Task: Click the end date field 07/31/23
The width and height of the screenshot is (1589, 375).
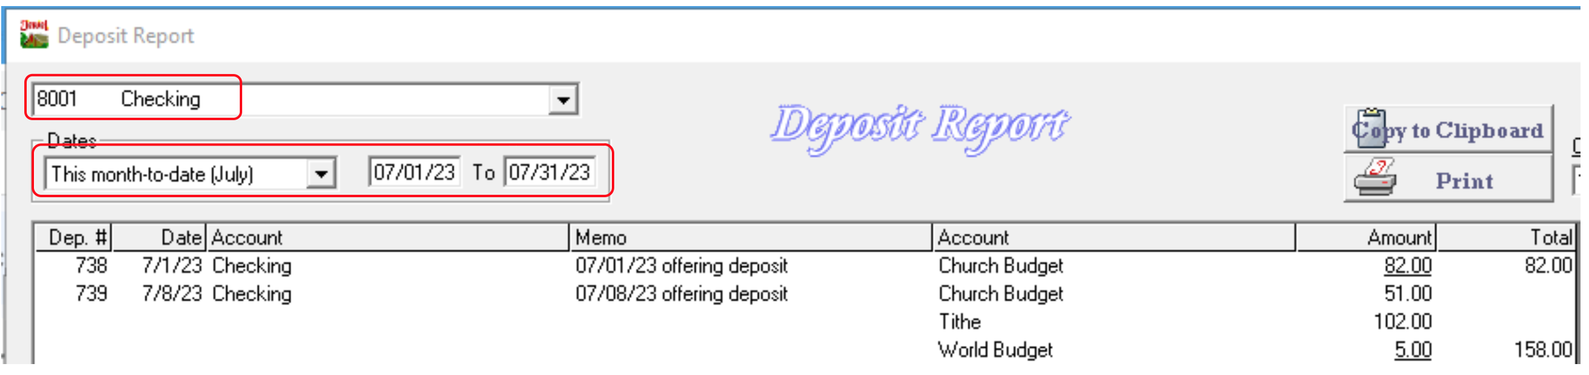Action: [550, 173]
